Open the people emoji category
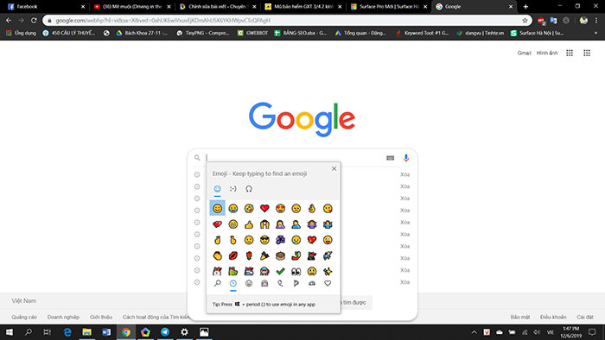 (264, 283)
